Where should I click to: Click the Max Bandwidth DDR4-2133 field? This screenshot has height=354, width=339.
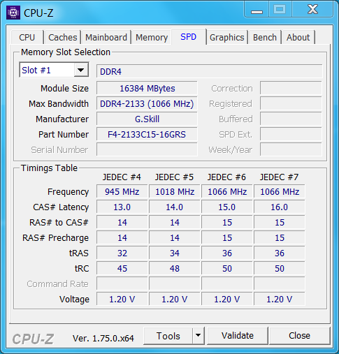click(x=147, y=103)
